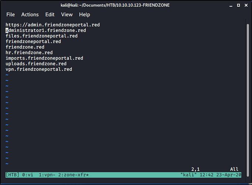Select the hr.friendzone.red line

click(29, 53)
